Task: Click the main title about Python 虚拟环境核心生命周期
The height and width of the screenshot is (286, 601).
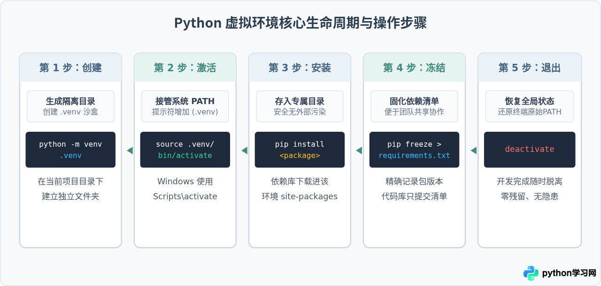Action: tap(300, 23)
